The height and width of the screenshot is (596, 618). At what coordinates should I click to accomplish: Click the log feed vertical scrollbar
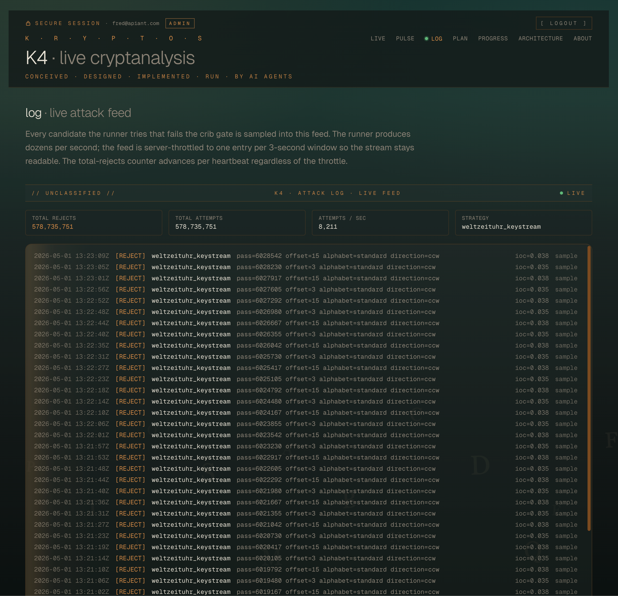pos(589,388)
